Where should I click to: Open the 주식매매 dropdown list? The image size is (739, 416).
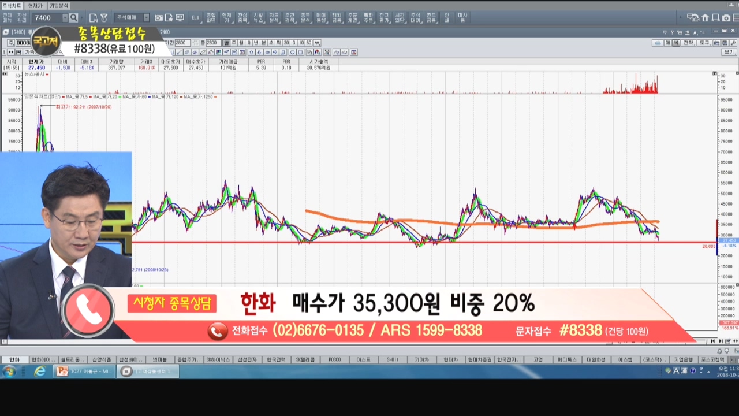[146, 18]
